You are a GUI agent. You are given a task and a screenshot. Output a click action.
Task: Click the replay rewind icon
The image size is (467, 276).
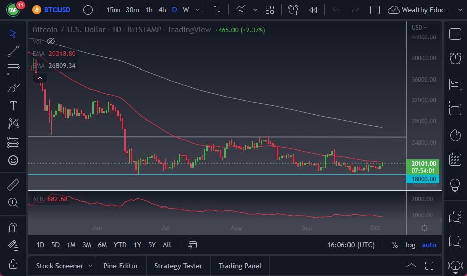[x=313, y=10]
